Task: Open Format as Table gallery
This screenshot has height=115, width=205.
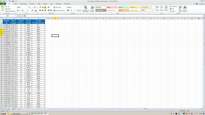Action: point(92,9)
